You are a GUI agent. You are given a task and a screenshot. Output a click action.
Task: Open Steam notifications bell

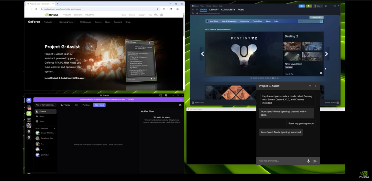click(308, 6)
